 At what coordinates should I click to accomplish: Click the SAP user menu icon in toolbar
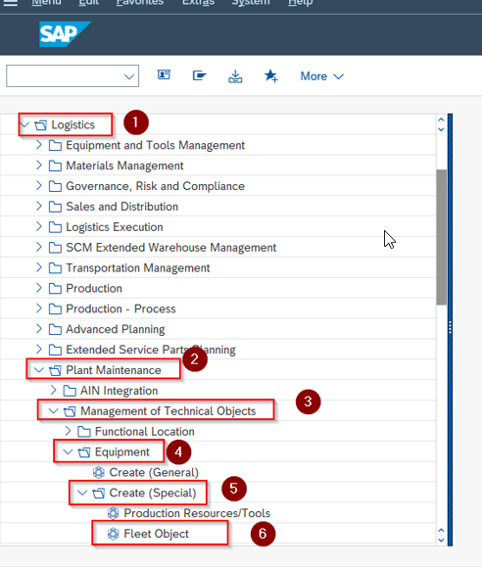tap(164, 75)
